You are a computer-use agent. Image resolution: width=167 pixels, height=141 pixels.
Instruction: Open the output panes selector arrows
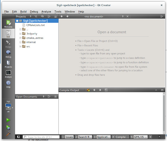point(150,137)
